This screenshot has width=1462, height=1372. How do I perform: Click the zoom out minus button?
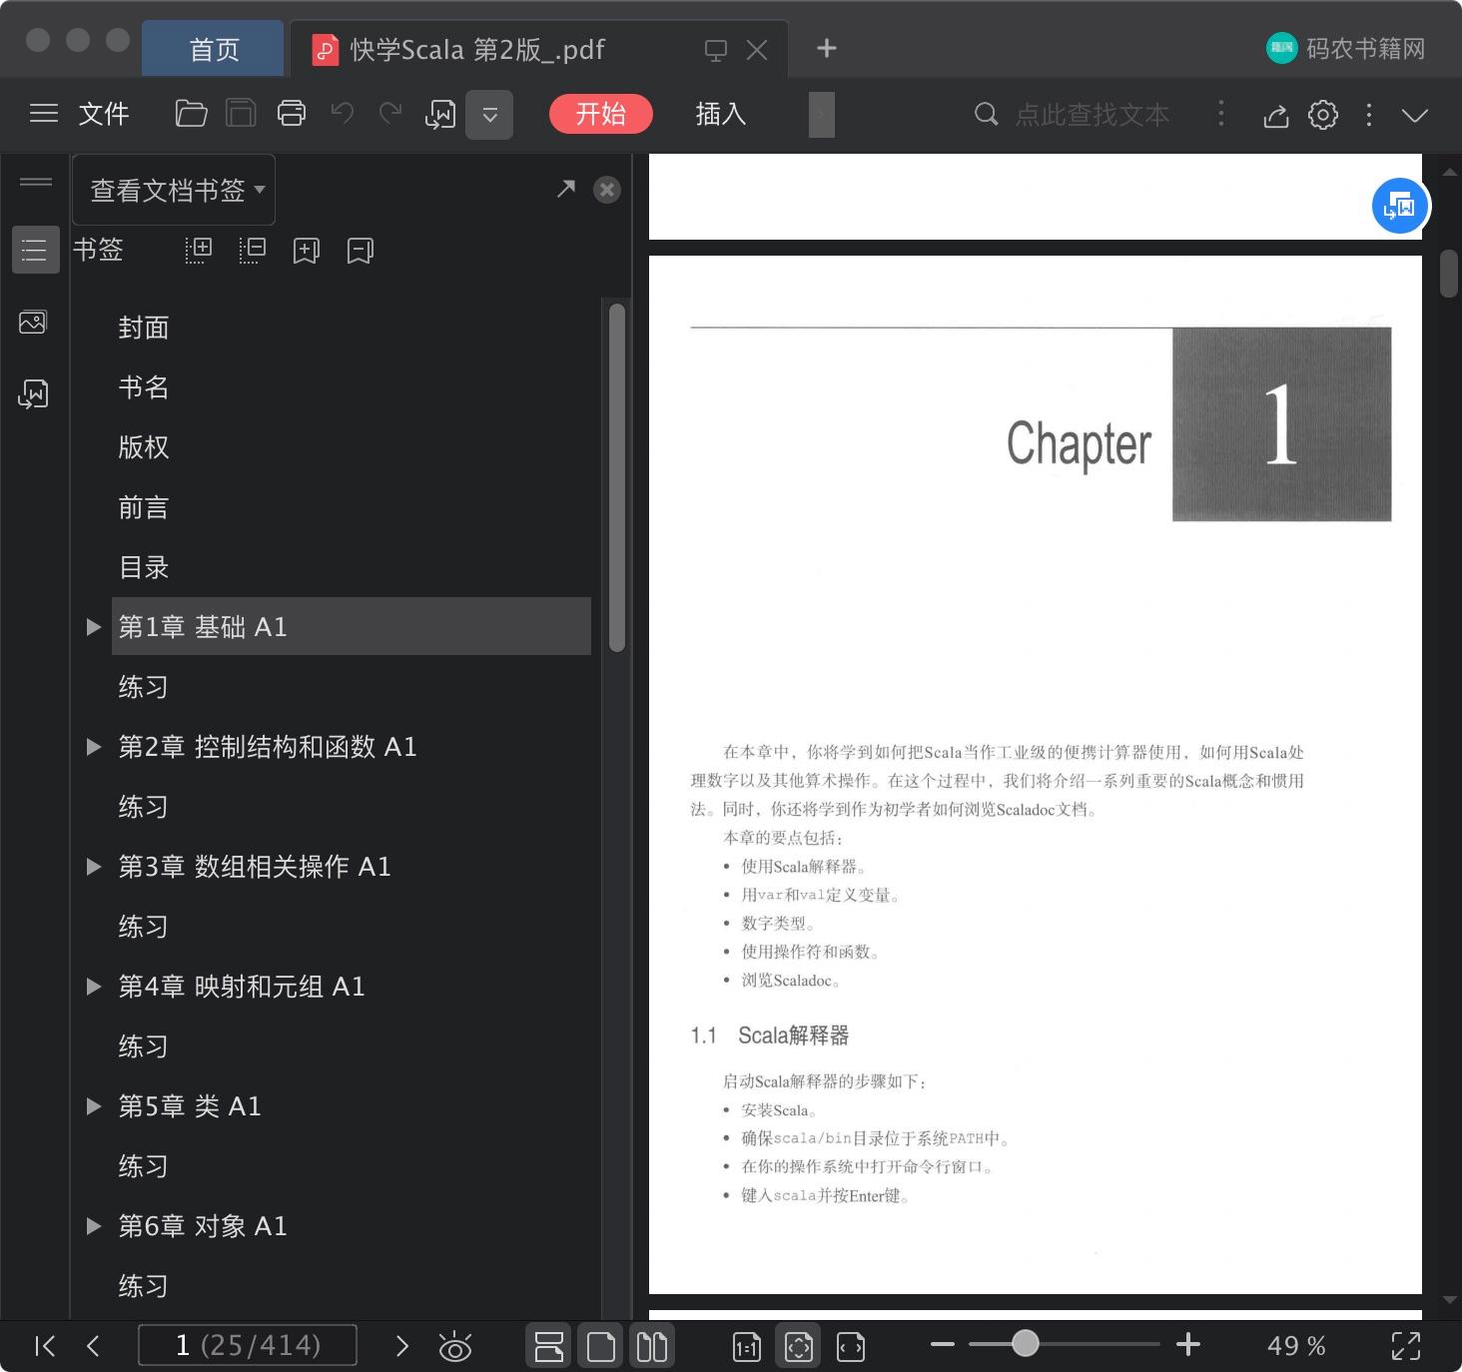click(x=943, y=1345)
